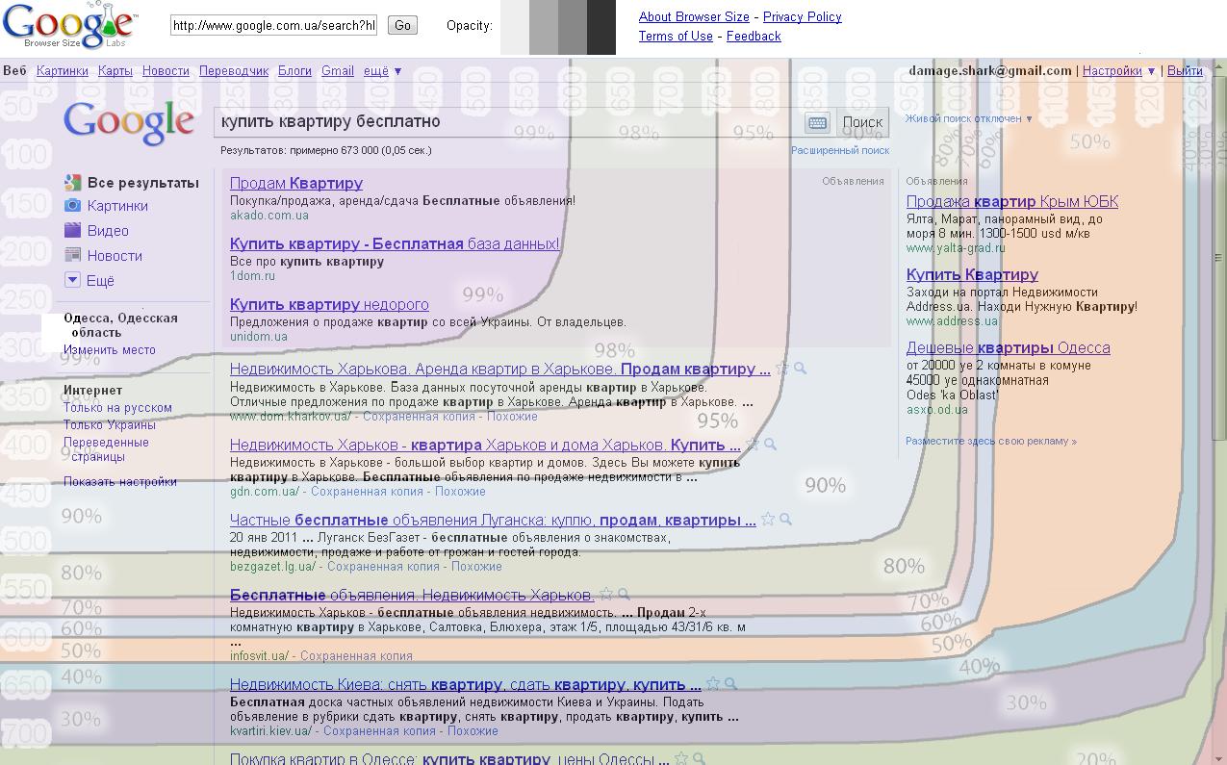Screen dimensions: 1227x765
Task: Open About Browser Size link
Action: pos(694,17)
